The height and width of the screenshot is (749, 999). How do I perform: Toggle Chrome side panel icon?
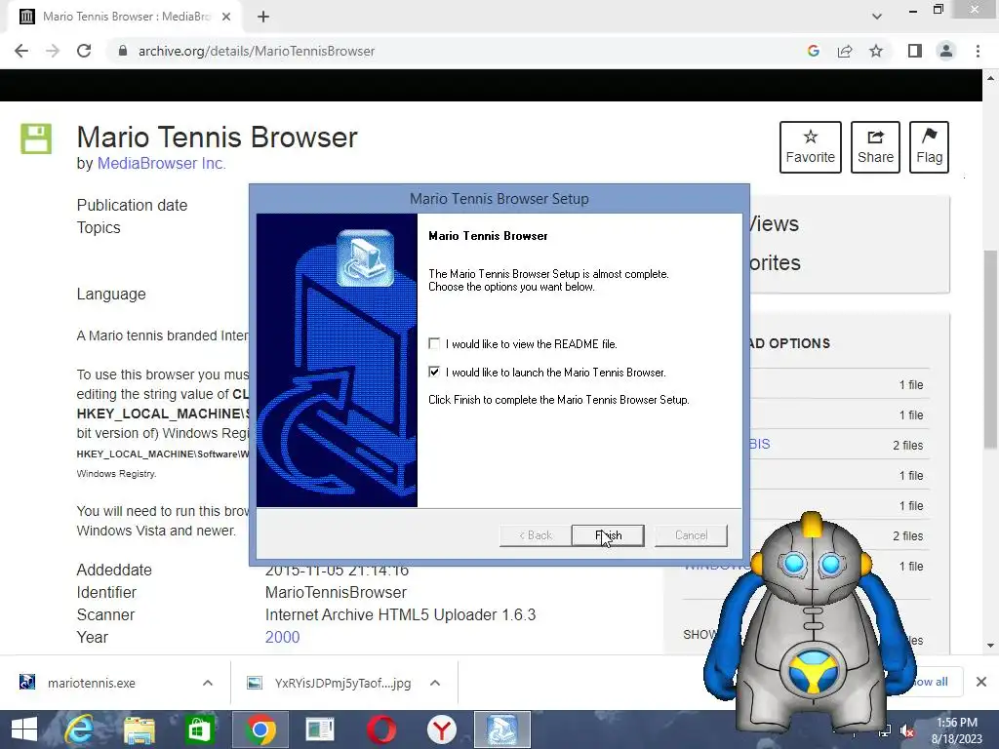915,51
